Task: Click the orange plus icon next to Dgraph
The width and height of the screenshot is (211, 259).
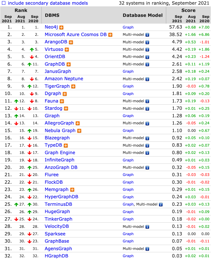Action: pyautogui.click(x=65, y=94)
